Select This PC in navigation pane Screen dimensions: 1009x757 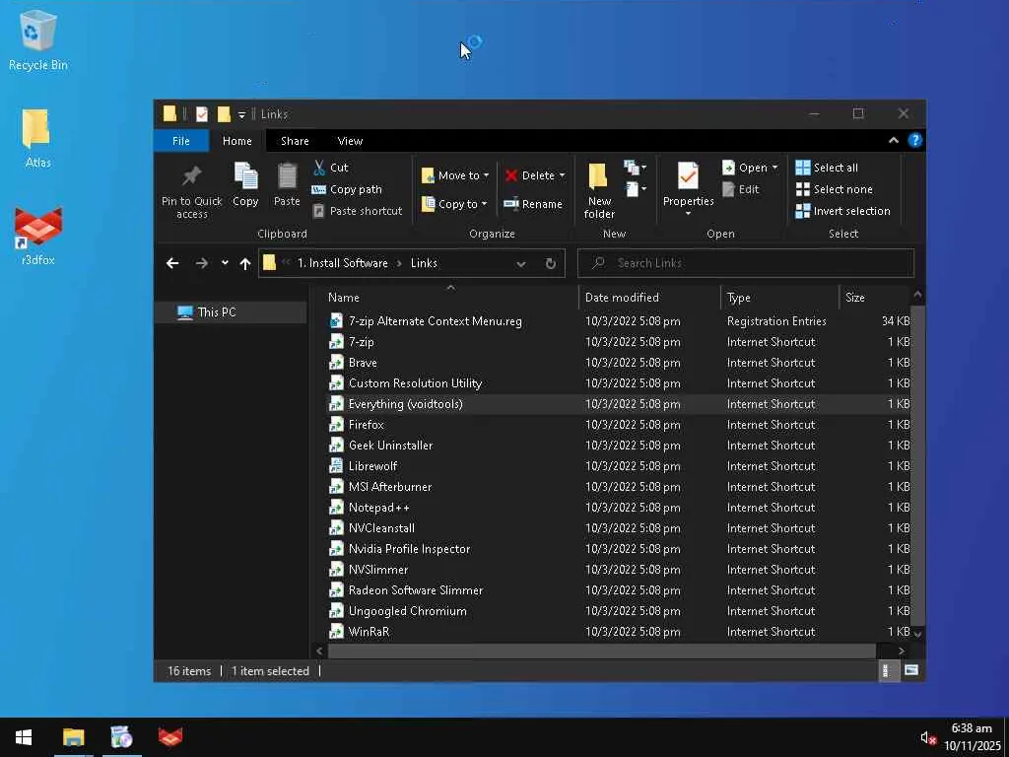click(231, 312)
